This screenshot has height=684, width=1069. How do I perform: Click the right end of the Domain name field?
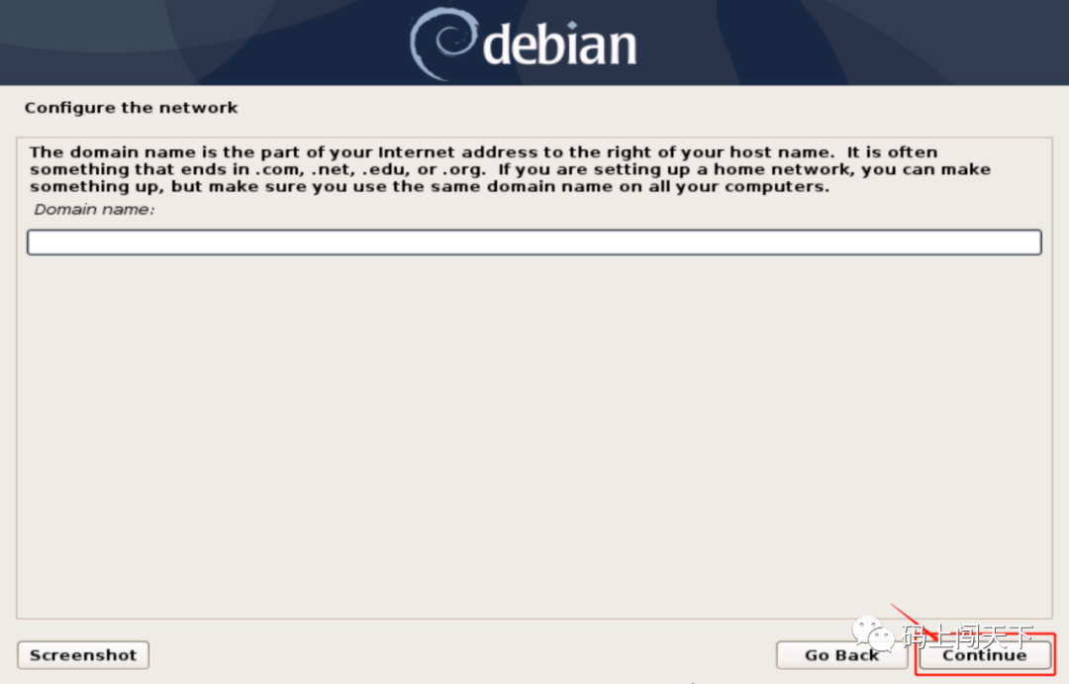pyautogui.click(x=1022, y=243)
